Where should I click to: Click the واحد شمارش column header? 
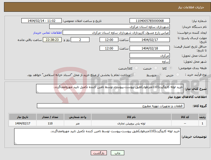click(x=78, y=117)
